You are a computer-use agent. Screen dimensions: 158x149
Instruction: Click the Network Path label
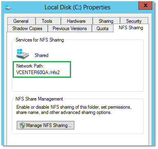(x=30, y=66)
